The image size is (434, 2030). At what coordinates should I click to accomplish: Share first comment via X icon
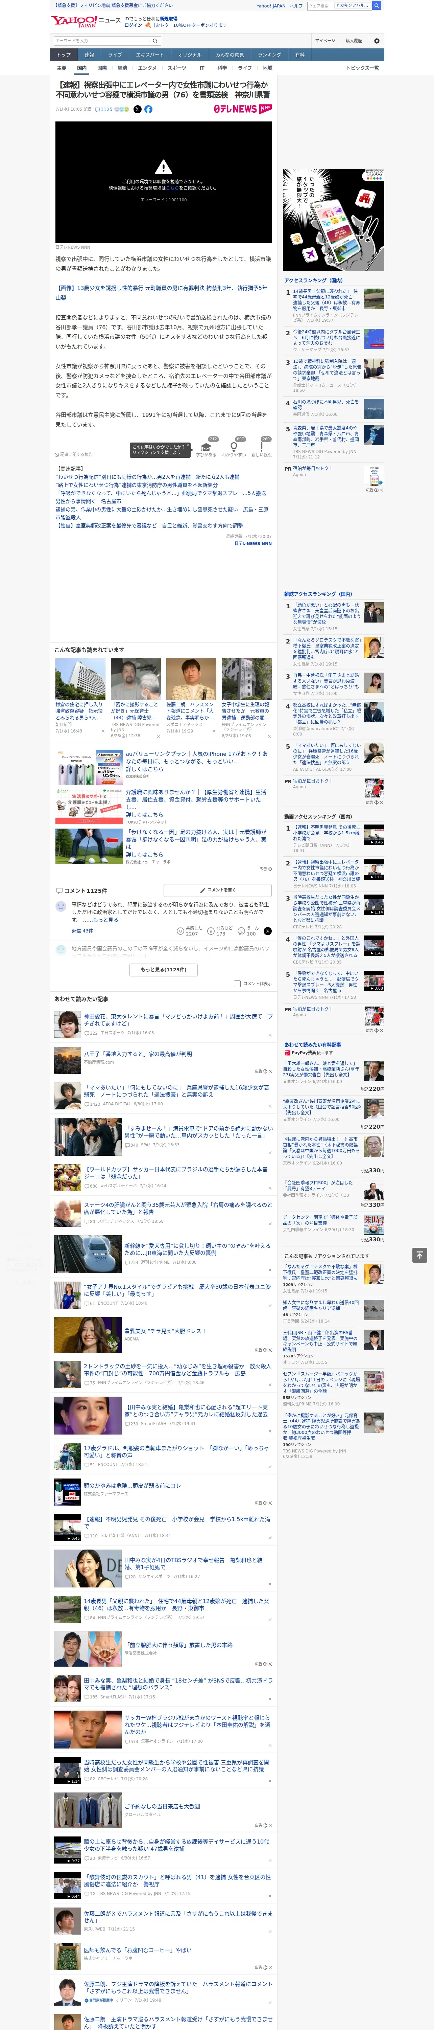[x=268, y=931]
